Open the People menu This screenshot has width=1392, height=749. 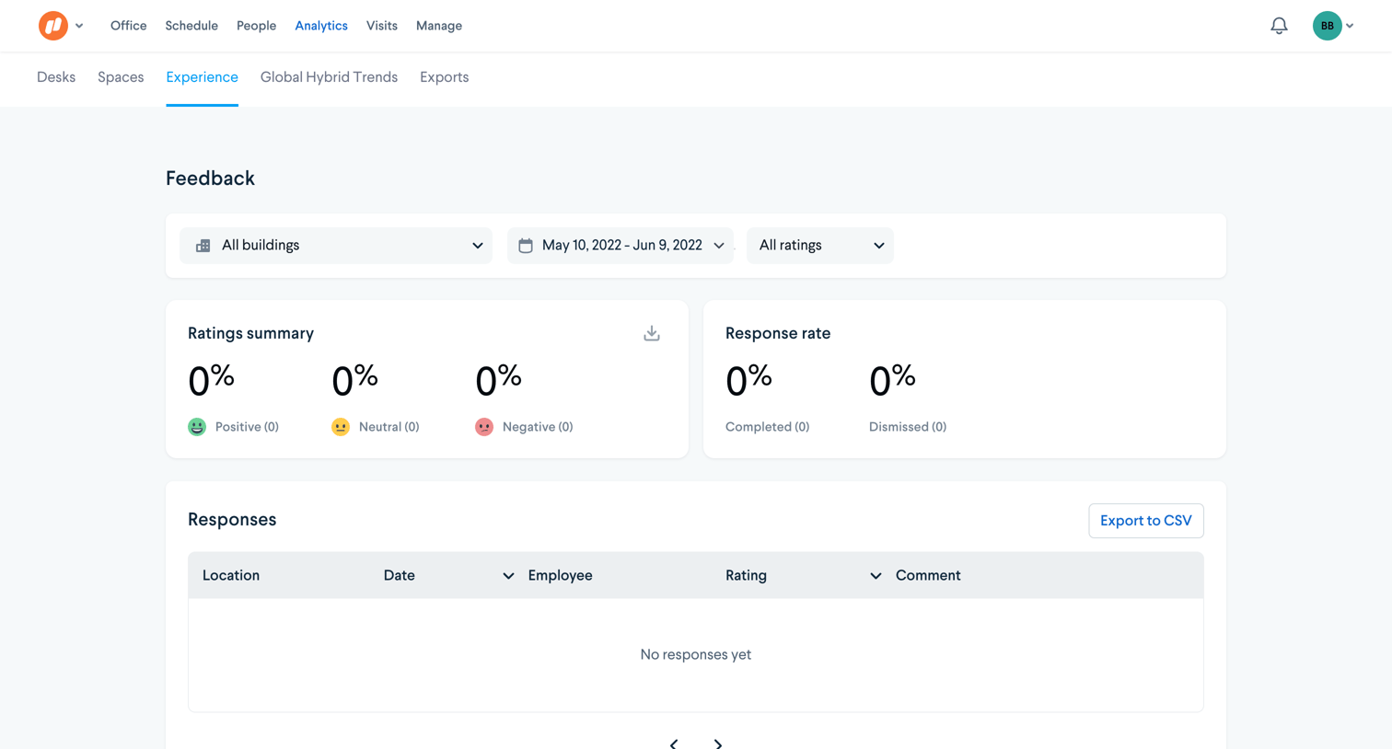[x=256, y=26]
